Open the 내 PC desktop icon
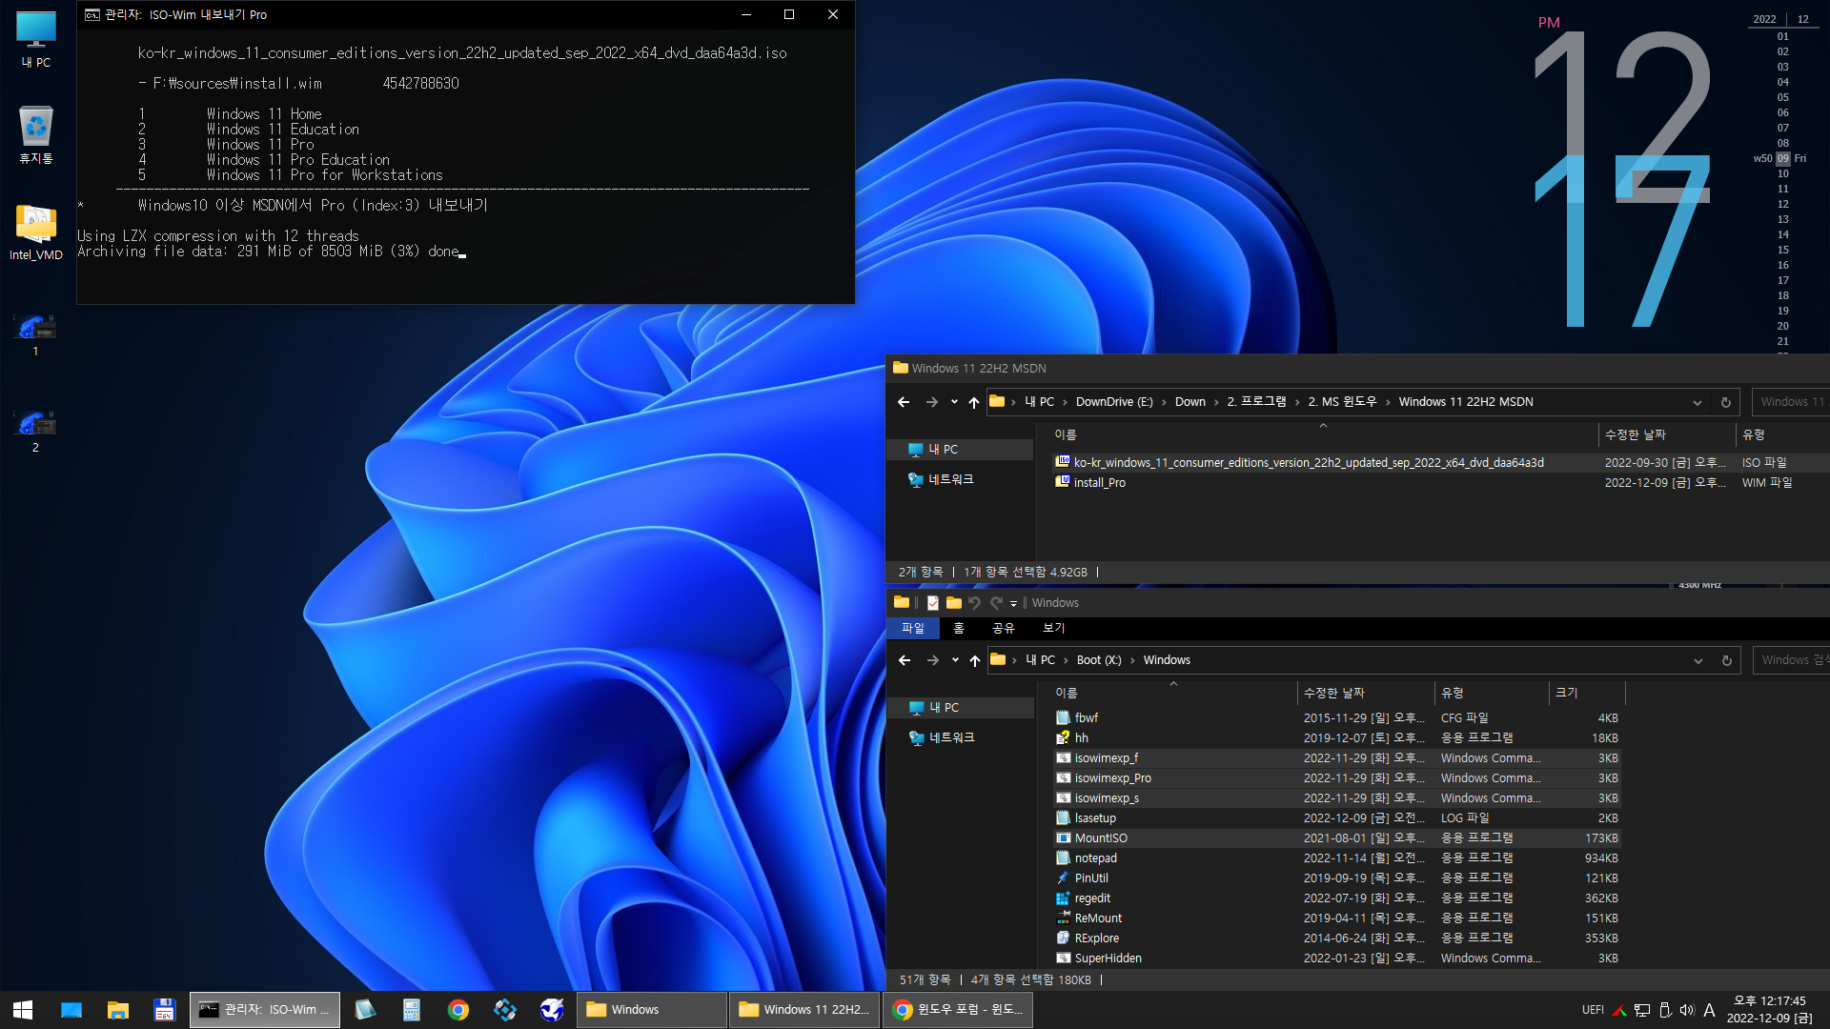 [36, 40]
